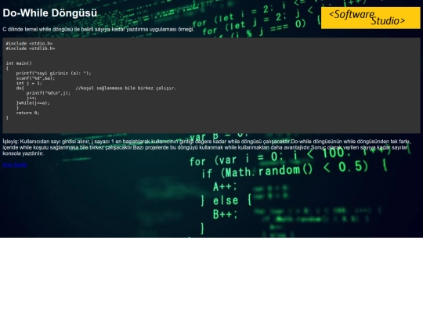Click the 'return 0;' code line
This screenshot has width=423, height=317.
[27, 113]
